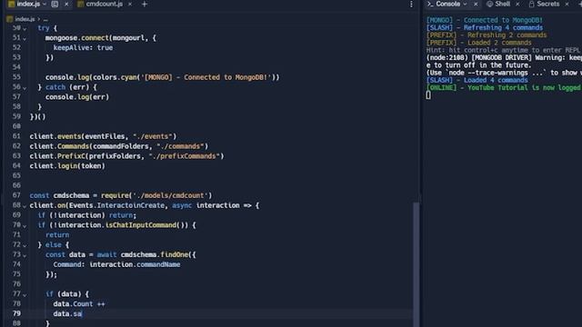Switch to the Shell tab
582x327 pixels.
click(x=502, y=4)
